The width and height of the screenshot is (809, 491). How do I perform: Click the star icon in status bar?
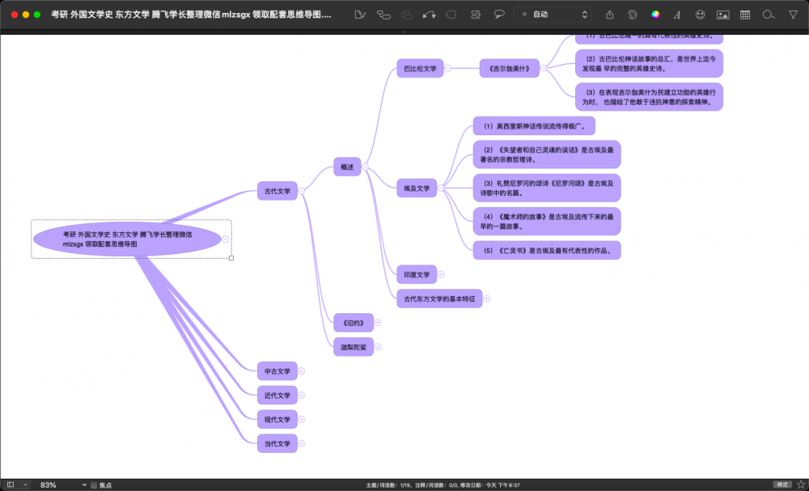click(x=801, y=485)
